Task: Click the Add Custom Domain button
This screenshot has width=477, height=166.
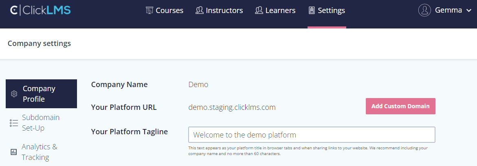Action: 400,106
